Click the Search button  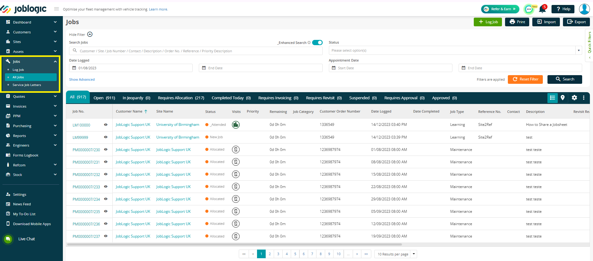click(565, 79)
